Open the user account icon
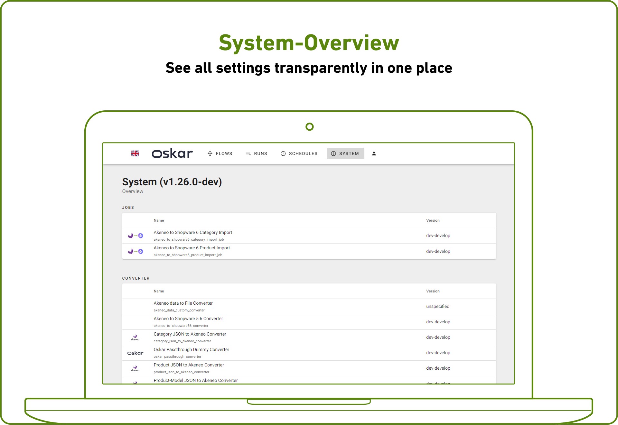618x425 pixels. 374,153
